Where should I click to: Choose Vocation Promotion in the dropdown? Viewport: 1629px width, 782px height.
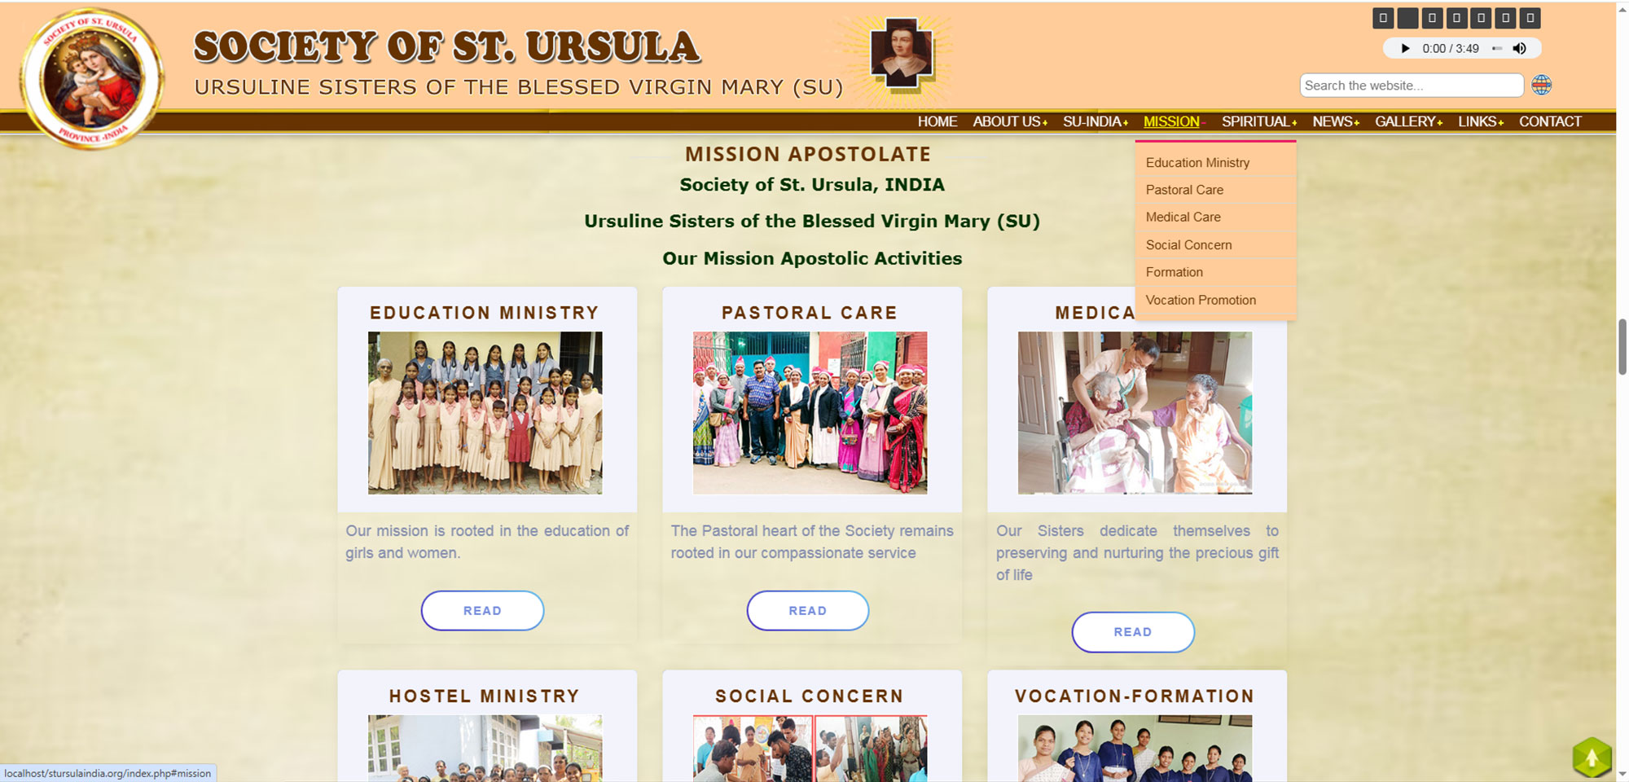coord(1201,300)
